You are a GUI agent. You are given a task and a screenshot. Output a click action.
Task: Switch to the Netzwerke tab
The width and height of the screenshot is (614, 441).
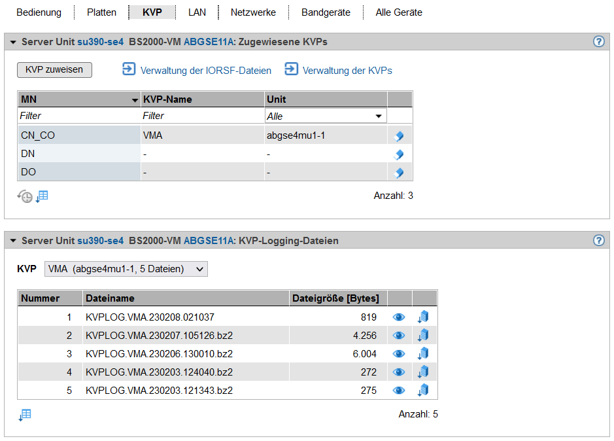click(x=253, y=12)
